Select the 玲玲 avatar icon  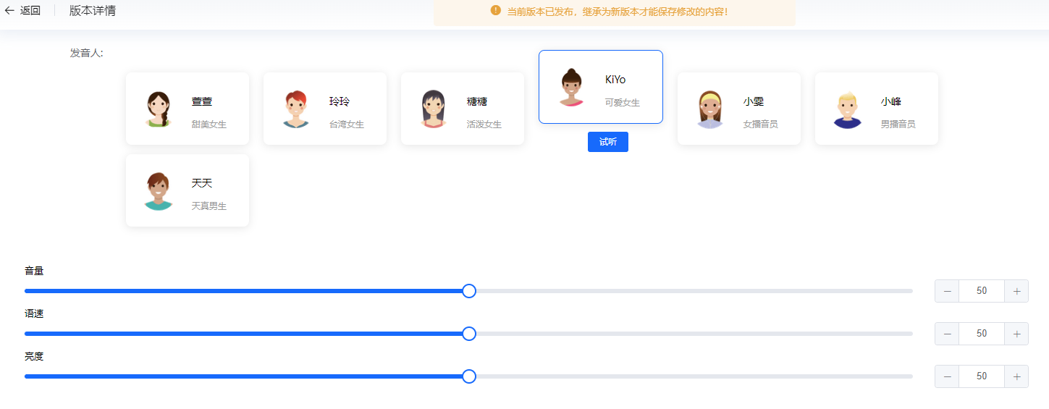tap(295, 109)
